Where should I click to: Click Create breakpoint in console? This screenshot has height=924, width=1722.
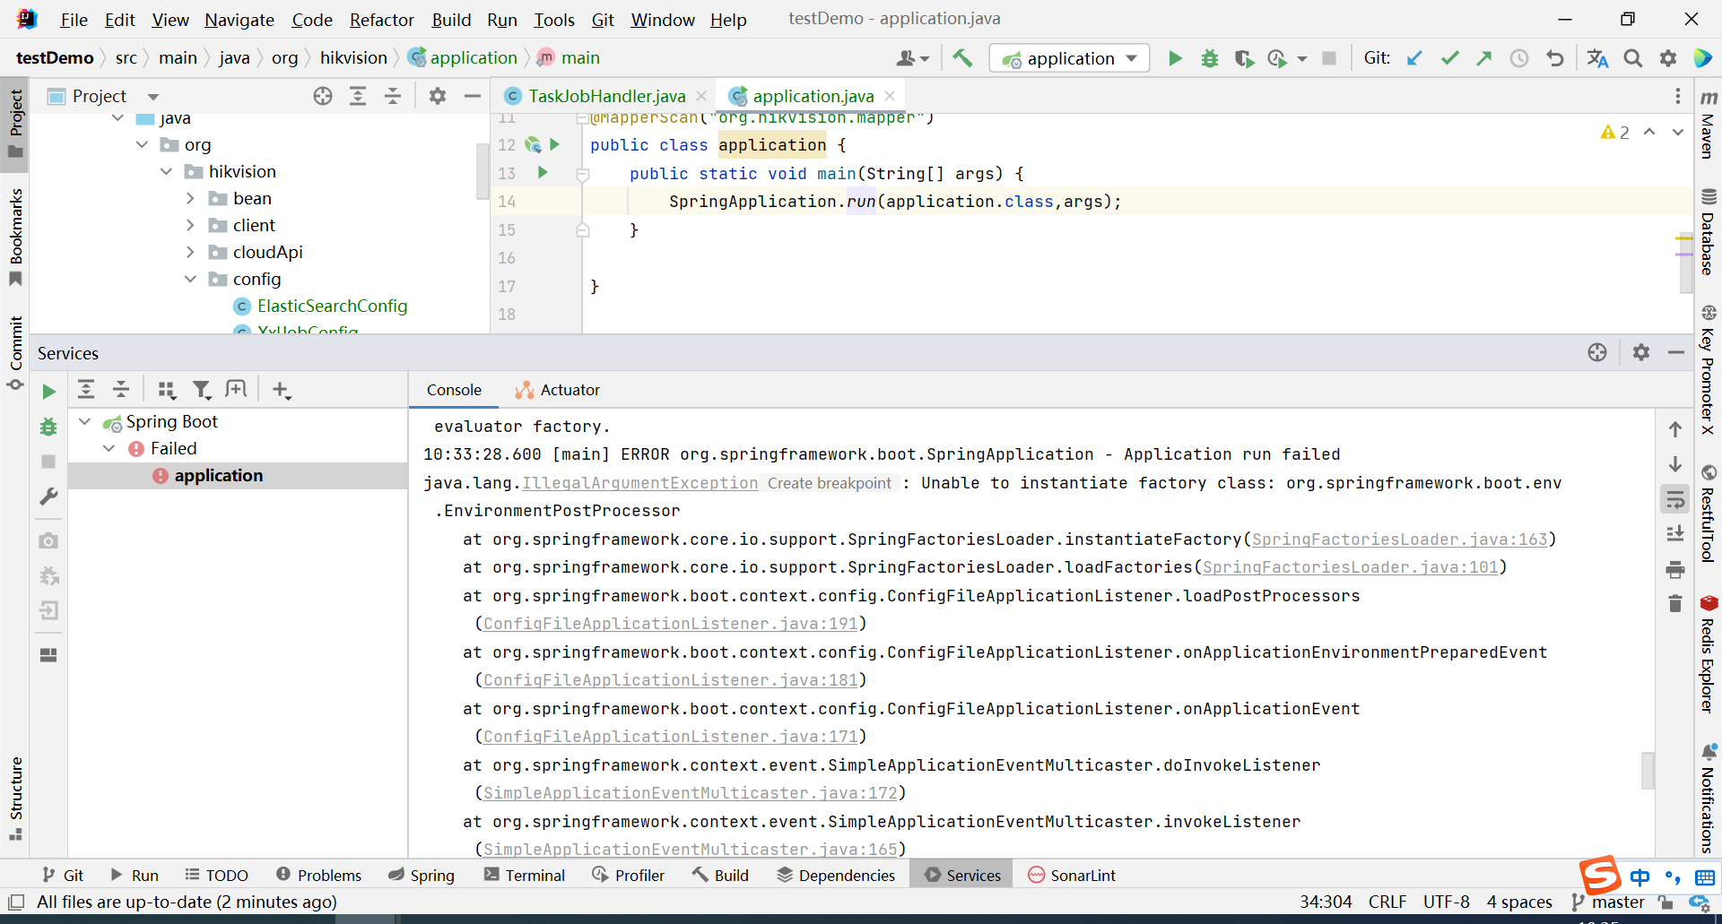(x=830, y=483)
